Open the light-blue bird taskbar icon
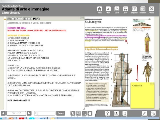 [x=32, y=118]
